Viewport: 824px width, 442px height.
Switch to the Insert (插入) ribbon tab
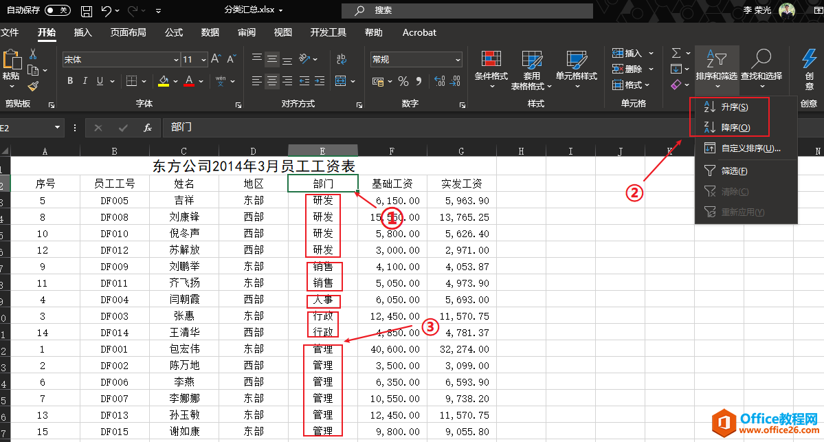click(83, 32)
